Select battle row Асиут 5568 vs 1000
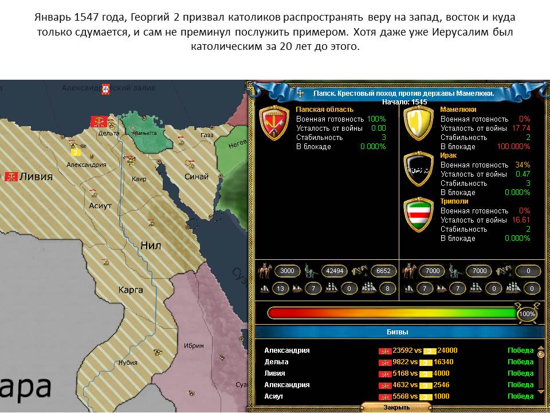The height and width of the screenshot is (413, 550). (399, 396)
